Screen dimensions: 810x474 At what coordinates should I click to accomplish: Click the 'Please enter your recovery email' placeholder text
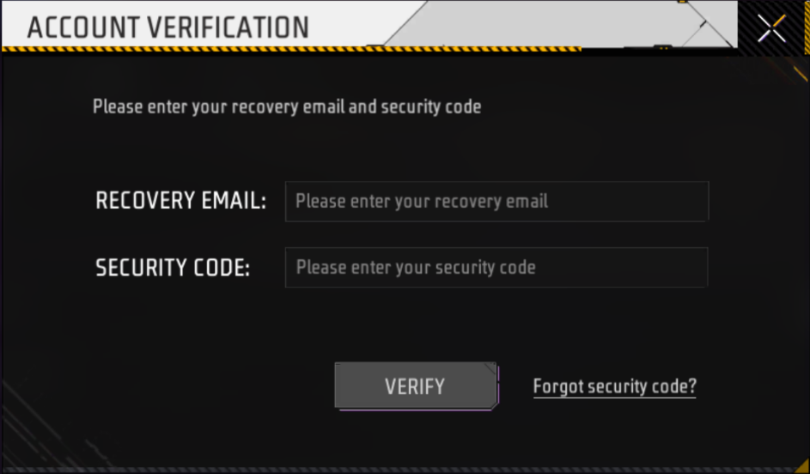[422, 202]
